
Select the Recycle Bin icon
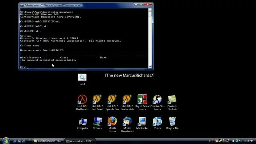[x=172, y=123]
